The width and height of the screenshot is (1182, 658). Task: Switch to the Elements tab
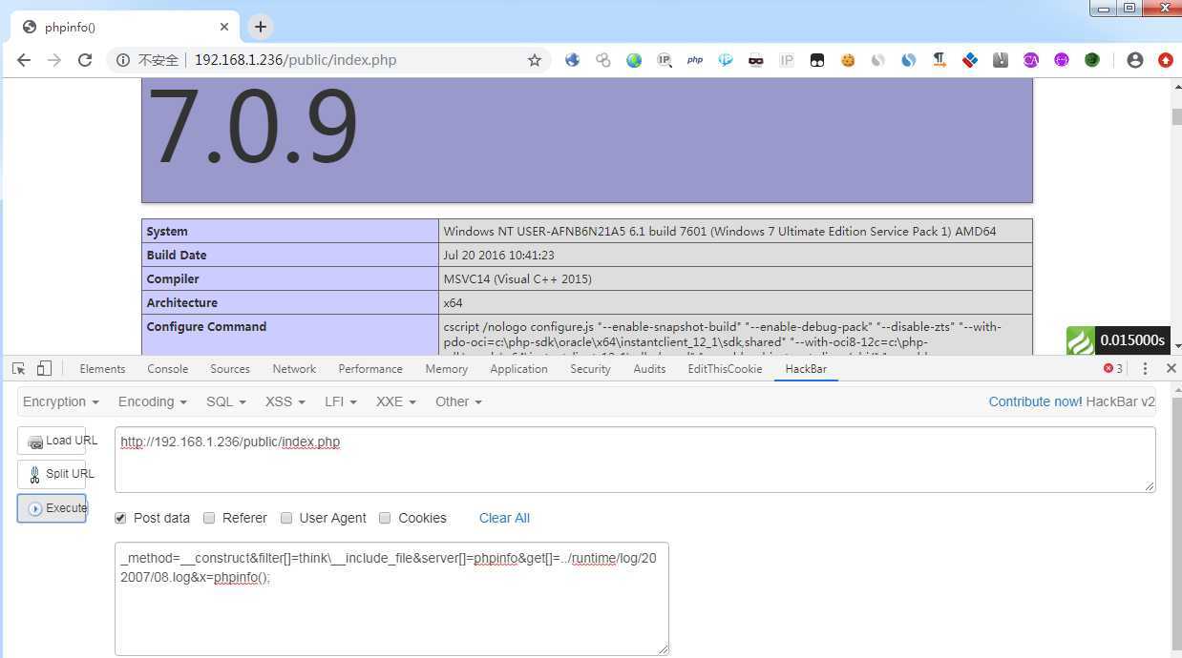[x=102, y=369]
